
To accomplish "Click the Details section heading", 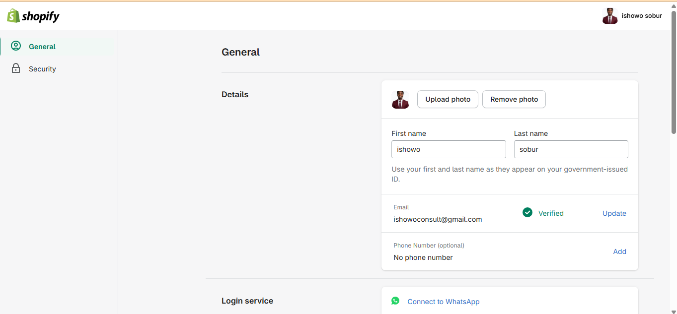I will [235, 94].
